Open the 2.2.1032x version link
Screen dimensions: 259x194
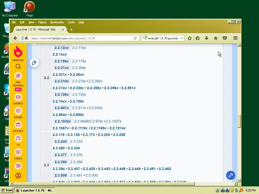tap(63, 121)
